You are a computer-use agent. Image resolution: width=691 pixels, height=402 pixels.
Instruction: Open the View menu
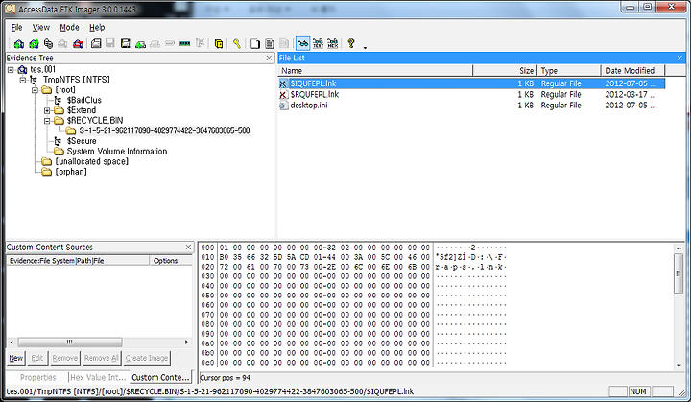click(x=41, y=27)
